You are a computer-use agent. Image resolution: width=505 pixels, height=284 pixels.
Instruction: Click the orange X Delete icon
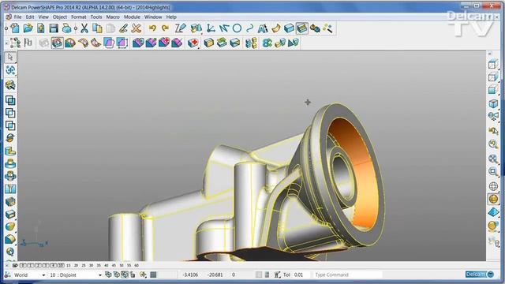tap(137, 28)
